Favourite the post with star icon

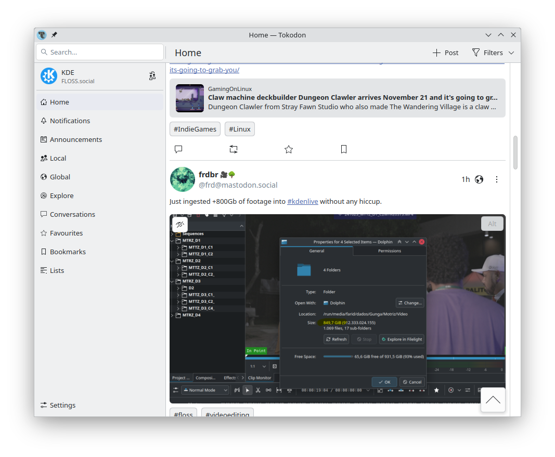289,149
